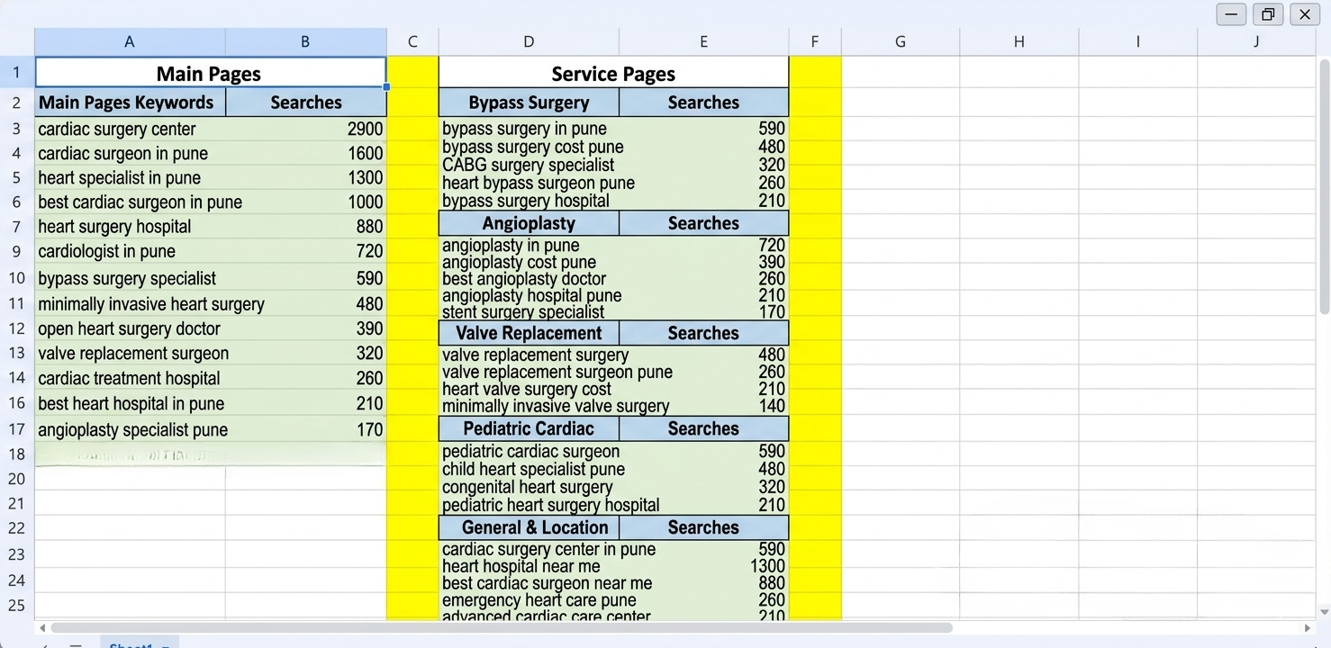1331x648 pixels.
Task: Click the 'General & Location' section header
Action: (x=529, y=527)
